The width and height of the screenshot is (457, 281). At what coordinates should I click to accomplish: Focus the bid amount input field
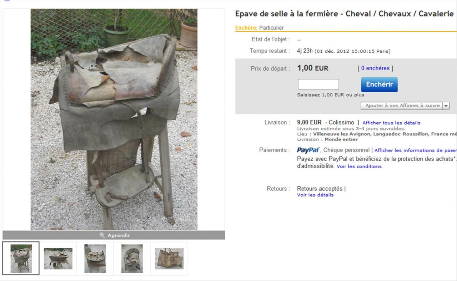[x=318, y=85]
